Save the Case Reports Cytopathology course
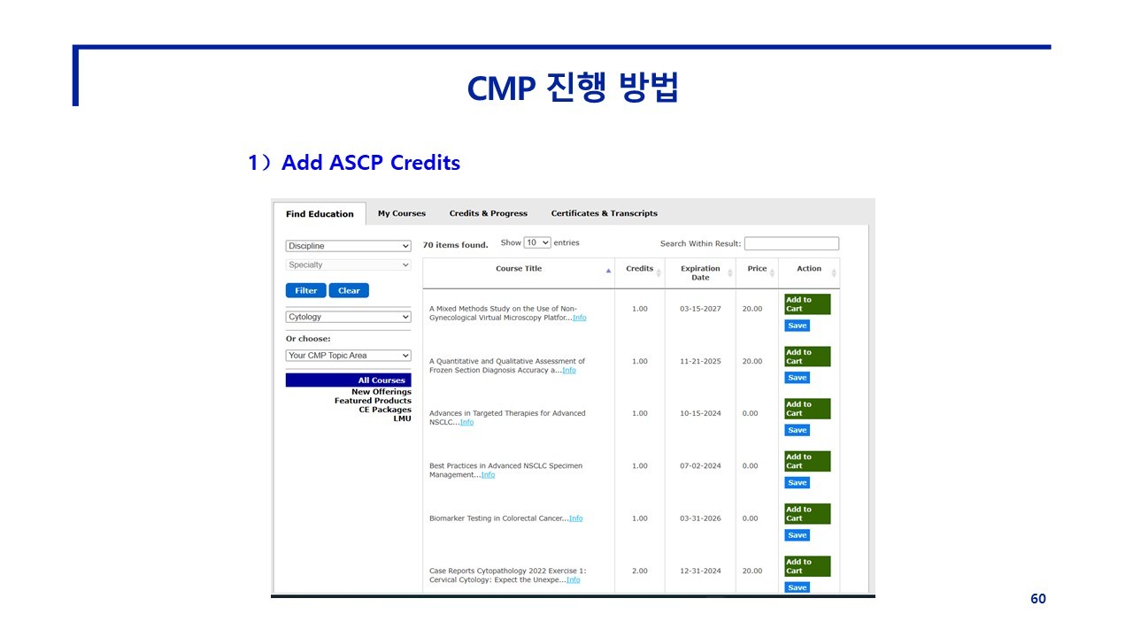This screenshot has width=1133, height=637. (798, 587)
